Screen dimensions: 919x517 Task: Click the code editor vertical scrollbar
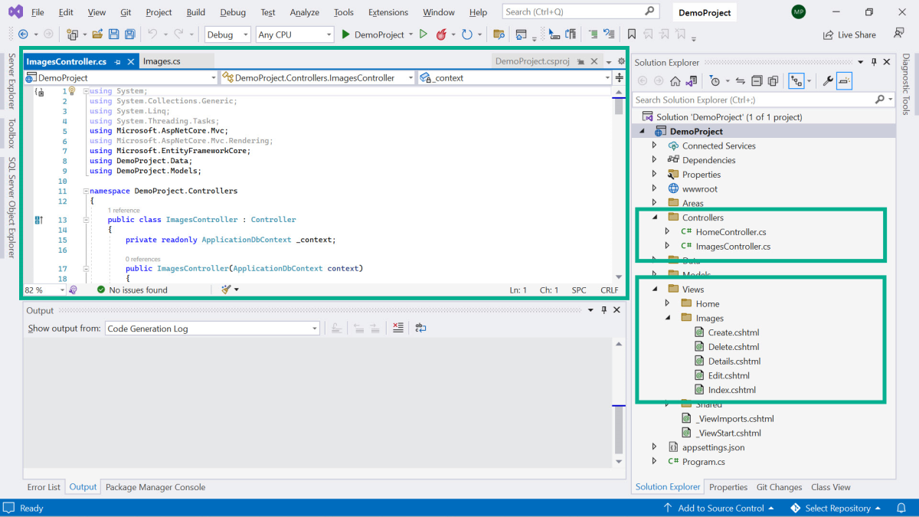tap(619, 185)
